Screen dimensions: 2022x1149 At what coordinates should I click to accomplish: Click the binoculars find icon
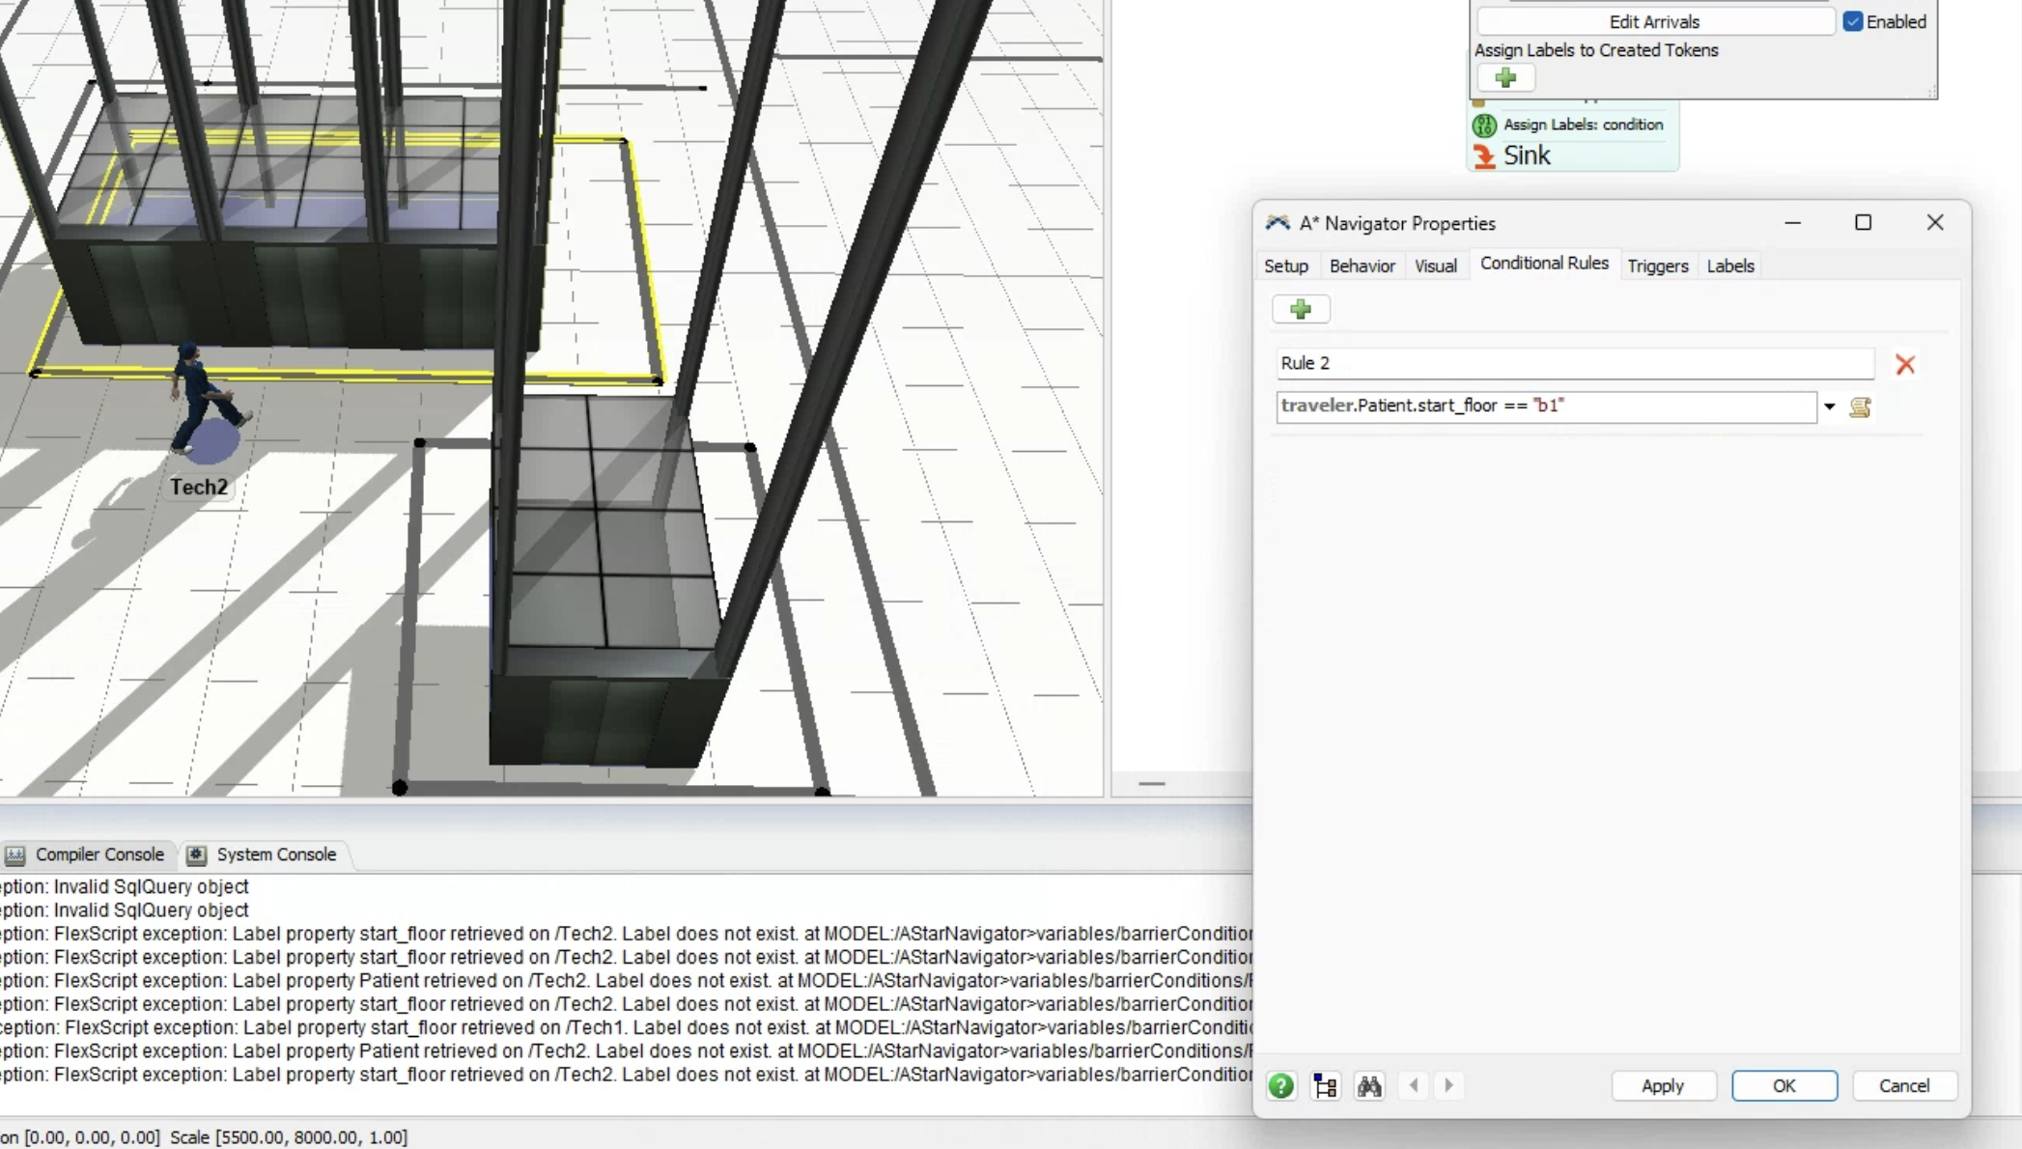1369,1086
